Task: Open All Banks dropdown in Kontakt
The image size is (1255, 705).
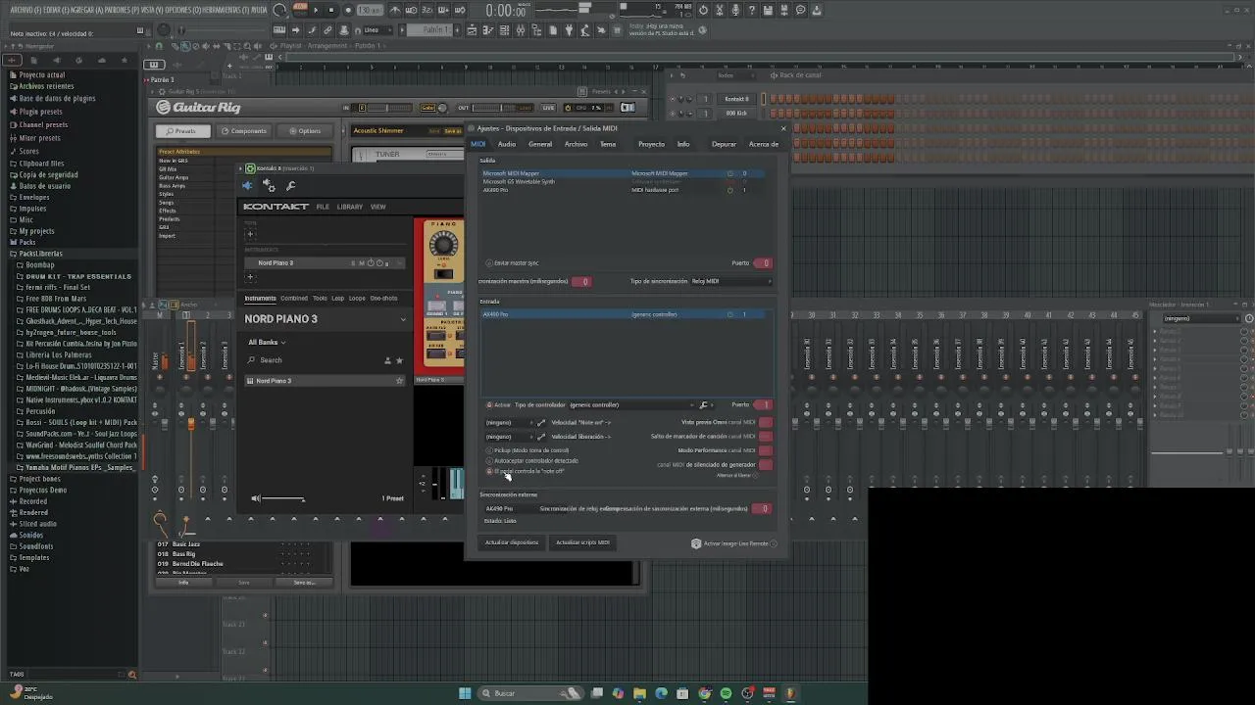Action: pos(267,343)
